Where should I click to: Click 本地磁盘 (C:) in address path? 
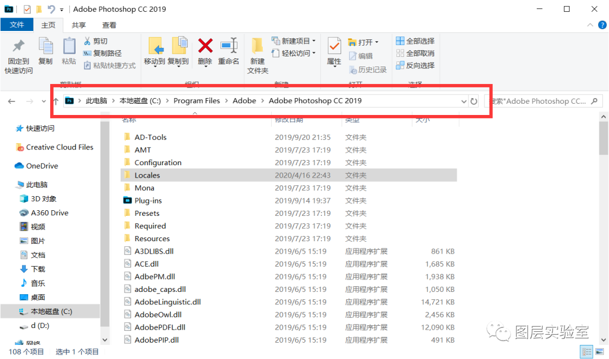pyautogui.click(x=140, y=101)
